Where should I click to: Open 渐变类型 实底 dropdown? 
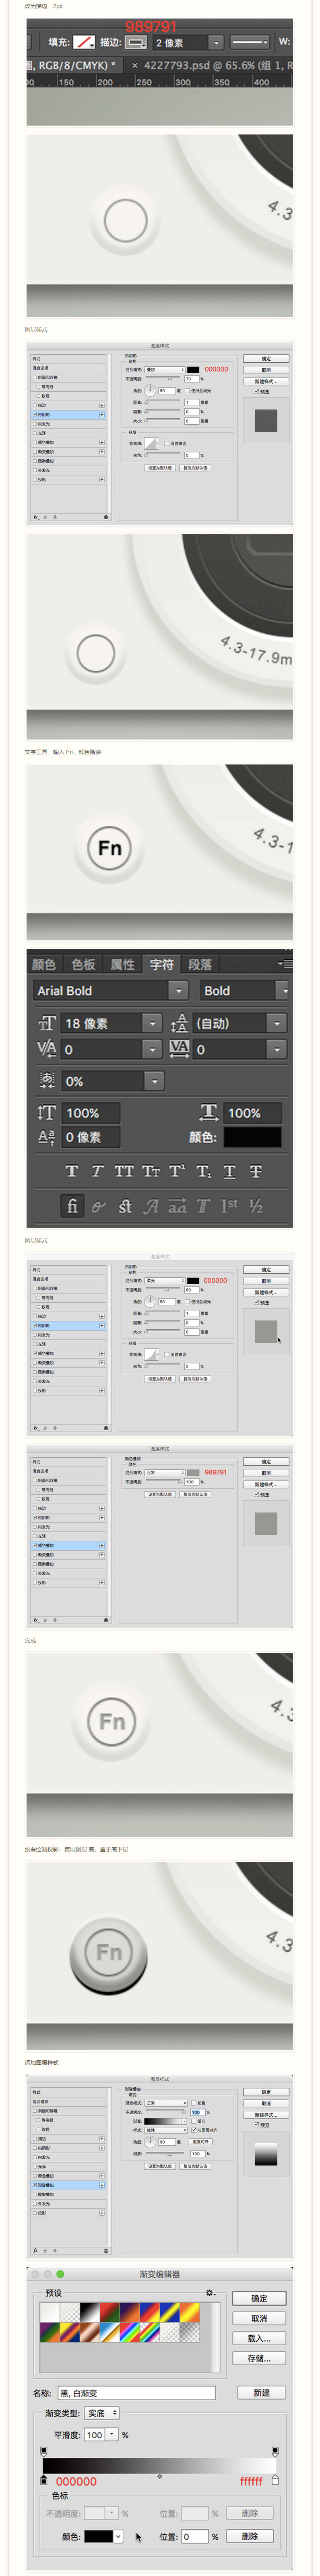(101, 2413)
